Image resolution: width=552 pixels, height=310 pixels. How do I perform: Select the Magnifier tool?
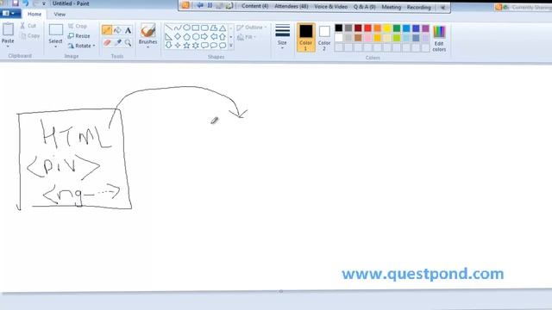point(128,43)
